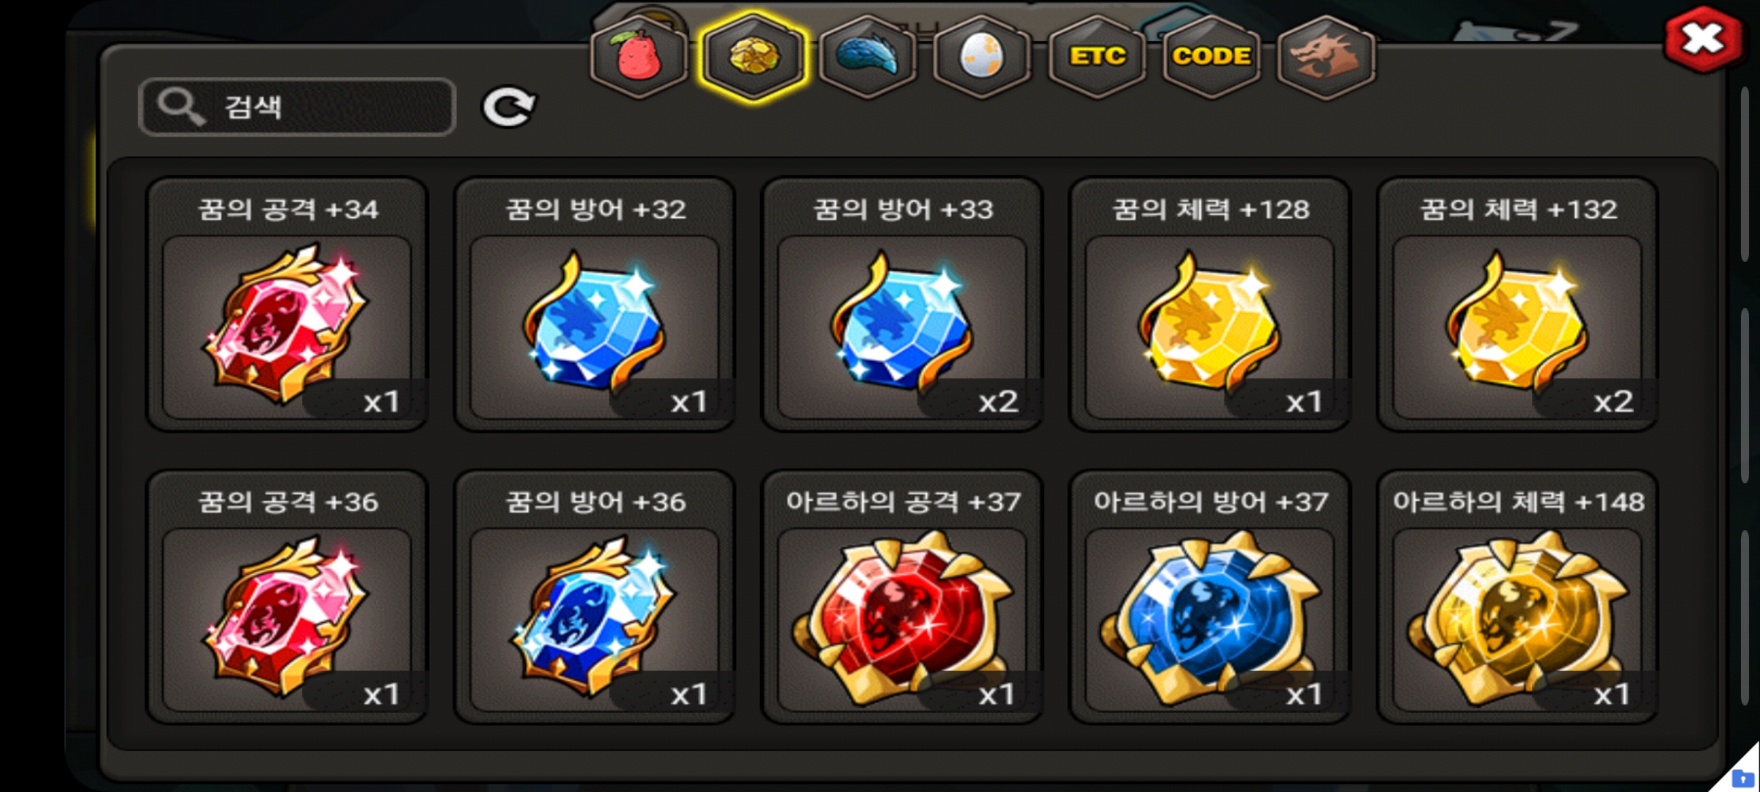Image resolution: width=1760 pixels, height=792 pixels.
Task: Choose the 꿈의 공격 +36 red gem
Action: 287,597
